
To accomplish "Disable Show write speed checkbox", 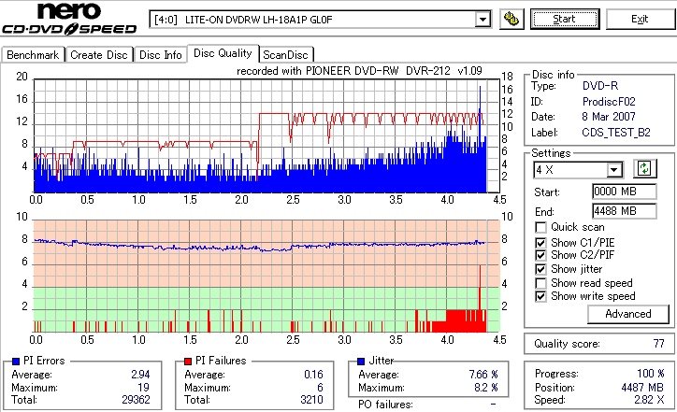I will tap(540, 296).
